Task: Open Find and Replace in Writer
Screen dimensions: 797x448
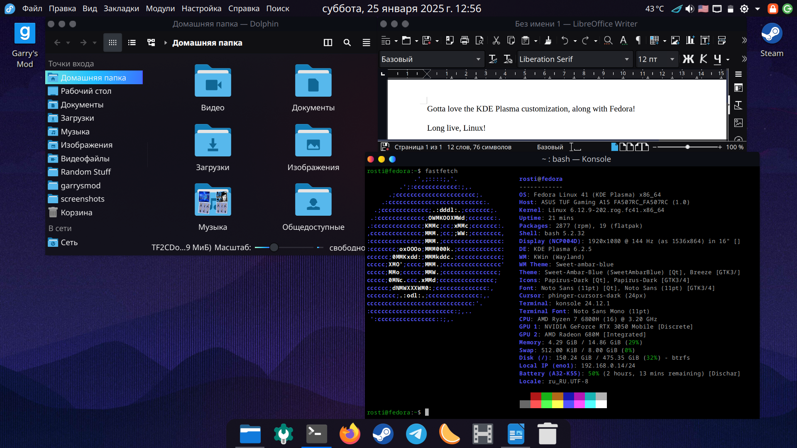Action: [x=608, y=40]
